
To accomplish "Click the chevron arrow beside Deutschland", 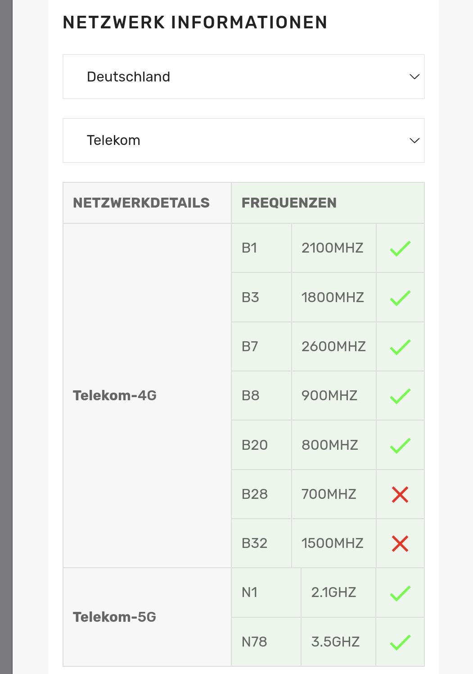I will point(414,77).
